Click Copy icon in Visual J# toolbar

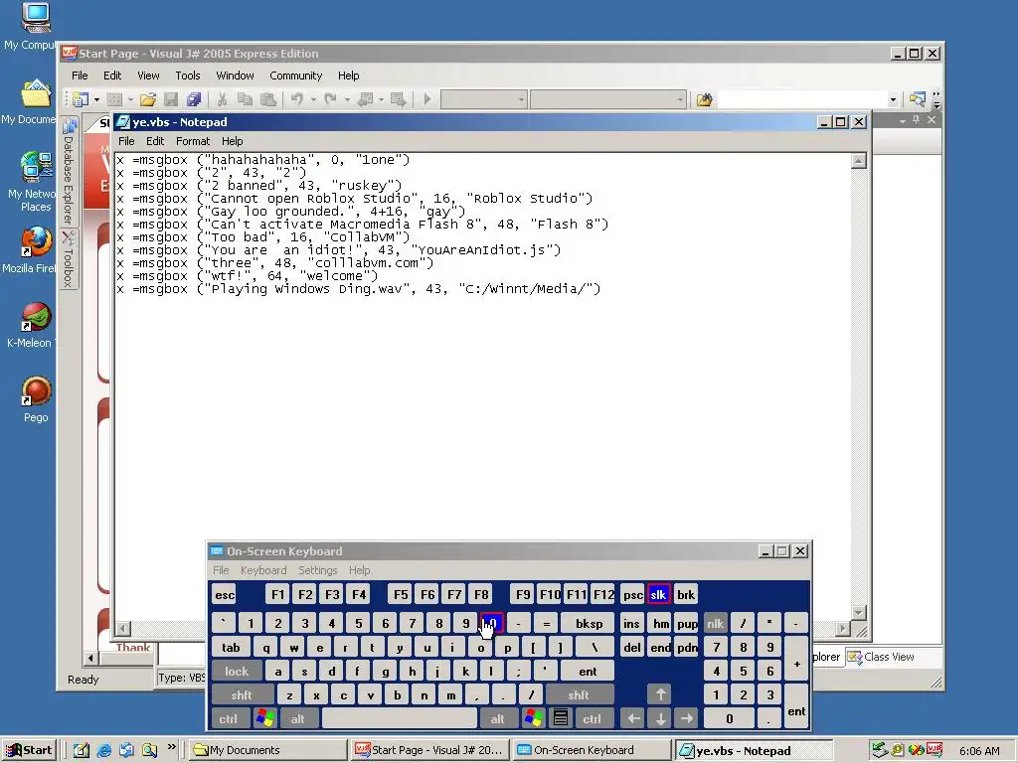click(245, 99)
